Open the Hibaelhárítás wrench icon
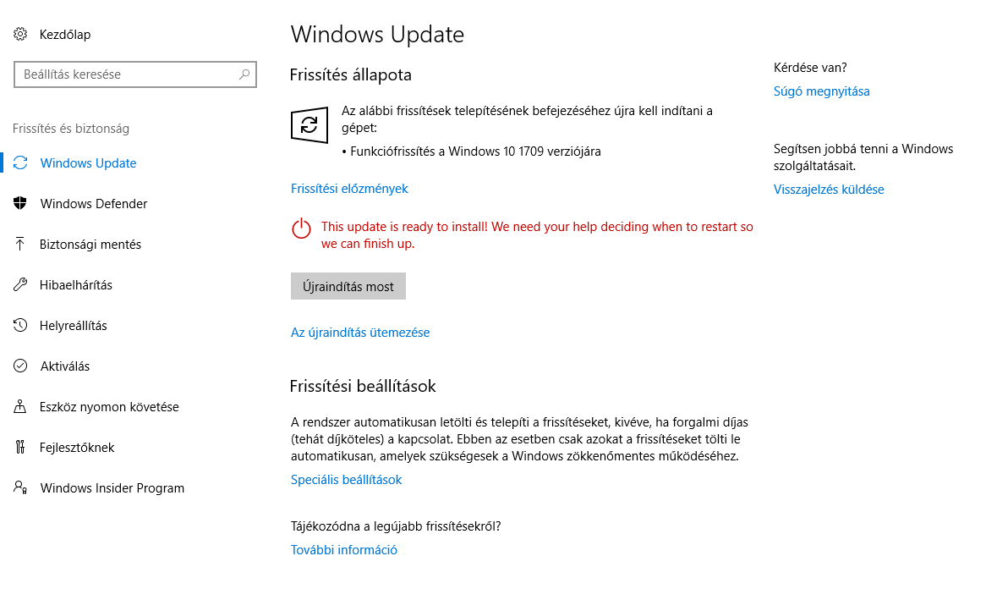This screenshot has height=611, width=997. click(x=20, y=285)
